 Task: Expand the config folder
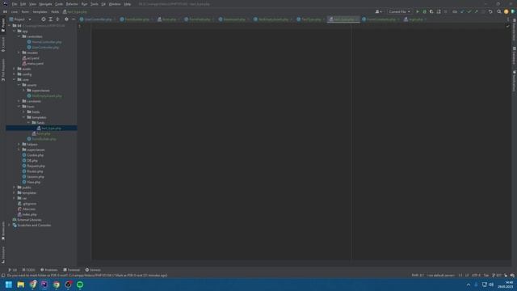pyautogui.click(x=15, y=74)
